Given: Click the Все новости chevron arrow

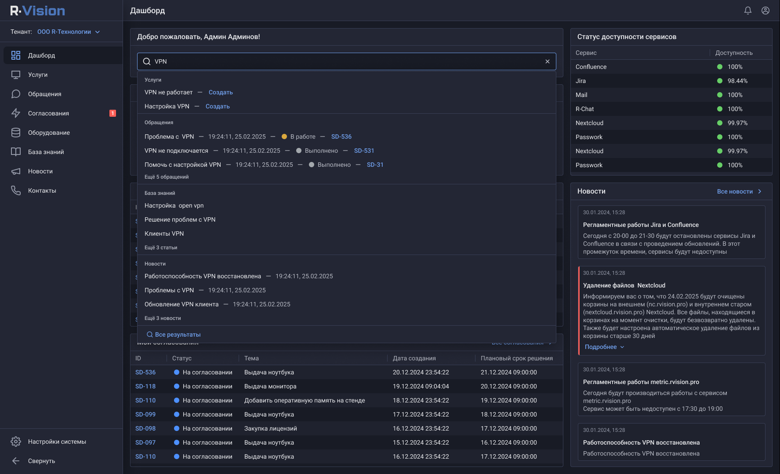Looking at the screenshot, I should click(760, 191).
